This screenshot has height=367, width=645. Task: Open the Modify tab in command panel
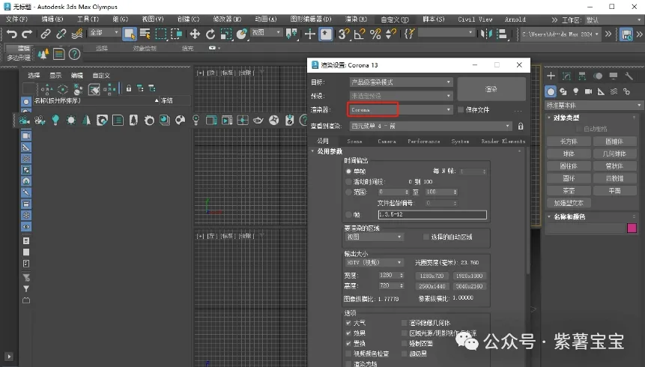click(566, 76)
